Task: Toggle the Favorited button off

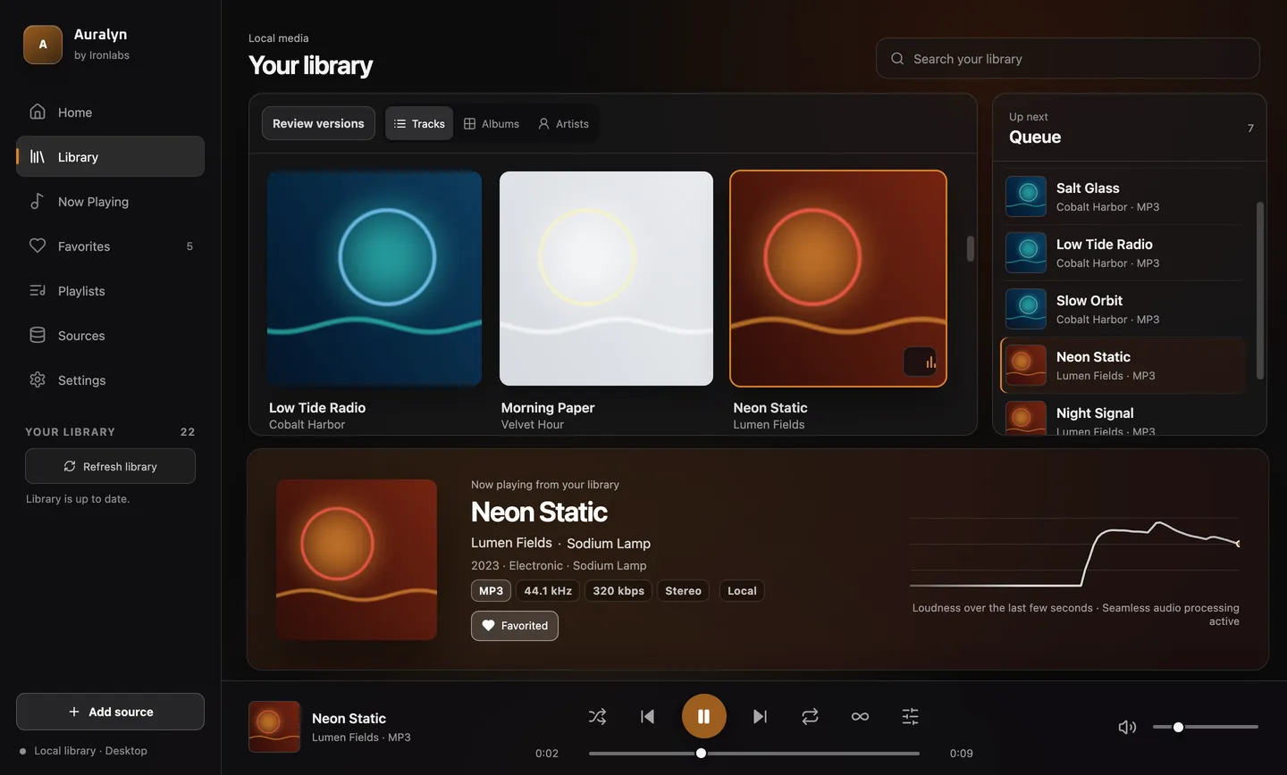Action: 515,626
